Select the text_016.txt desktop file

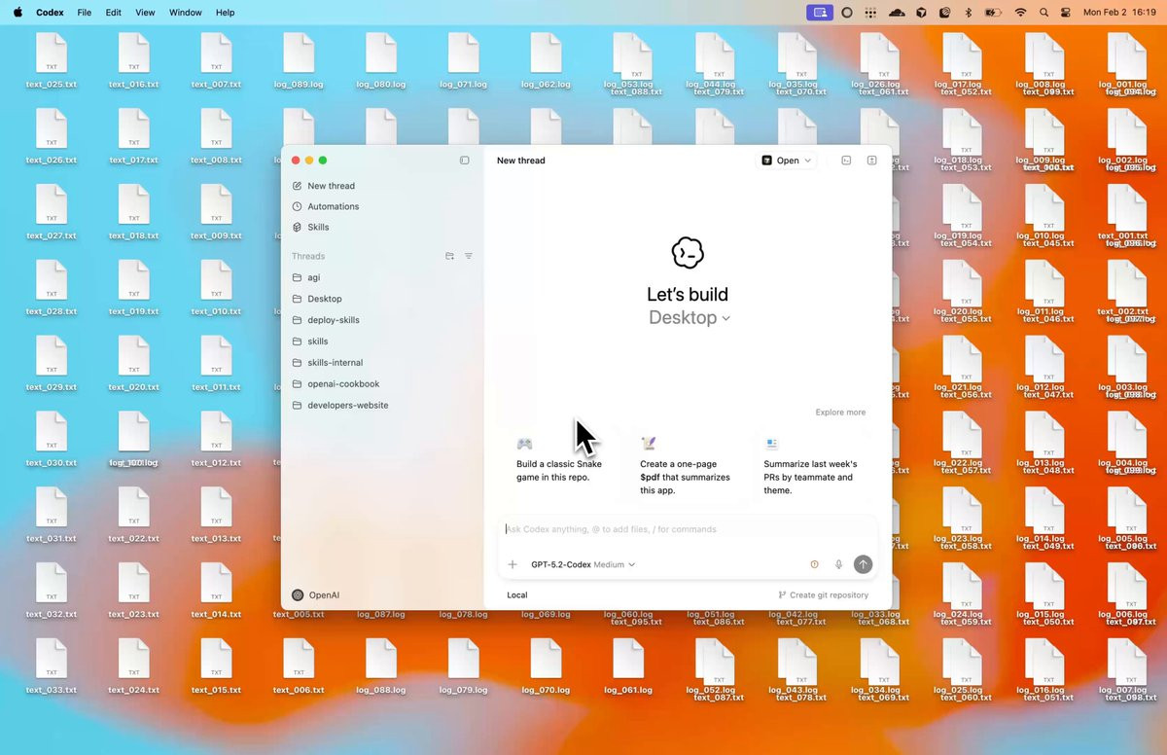134,60
